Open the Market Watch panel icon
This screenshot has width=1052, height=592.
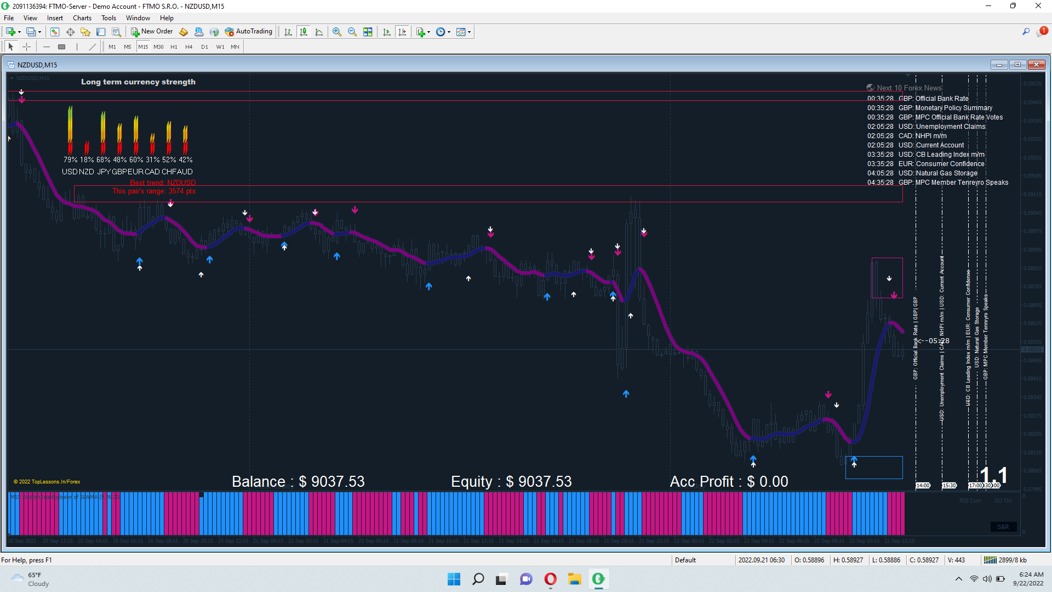pos(55,32)
